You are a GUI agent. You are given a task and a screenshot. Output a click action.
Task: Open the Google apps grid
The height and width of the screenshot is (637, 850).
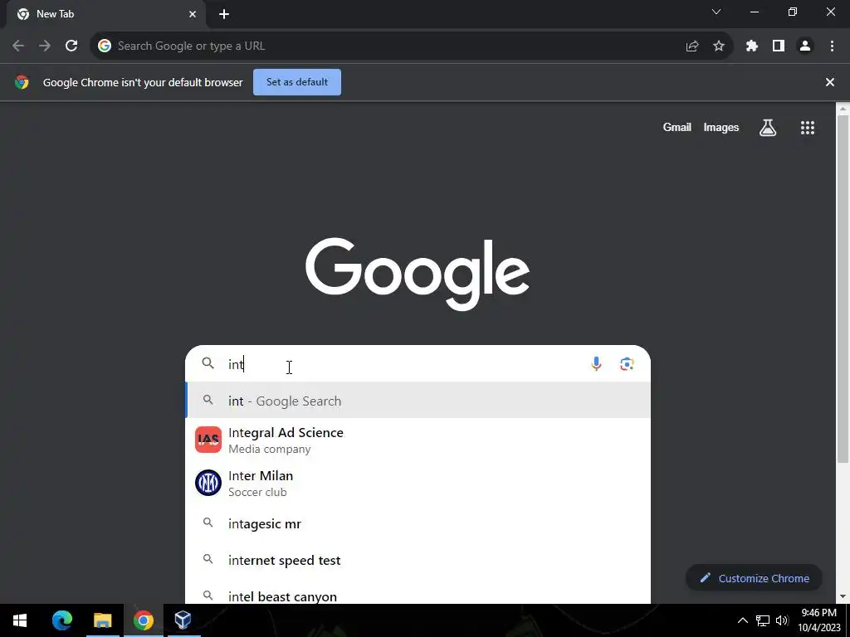point(808,128)
